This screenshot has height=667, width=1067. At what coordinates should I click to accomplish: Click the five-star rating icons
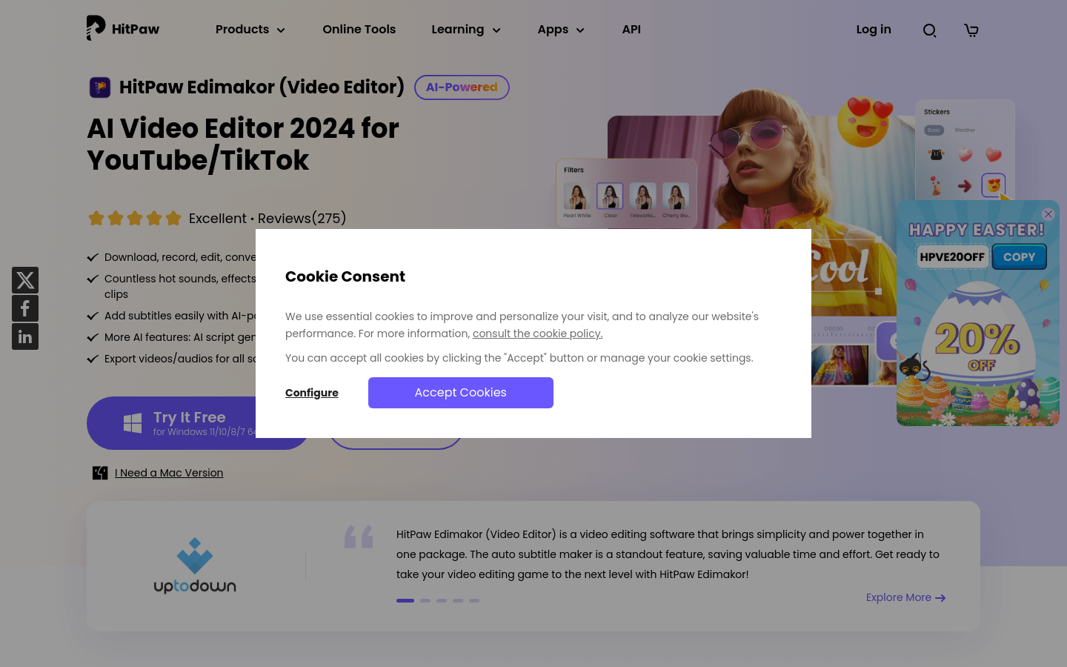point(135,218)
